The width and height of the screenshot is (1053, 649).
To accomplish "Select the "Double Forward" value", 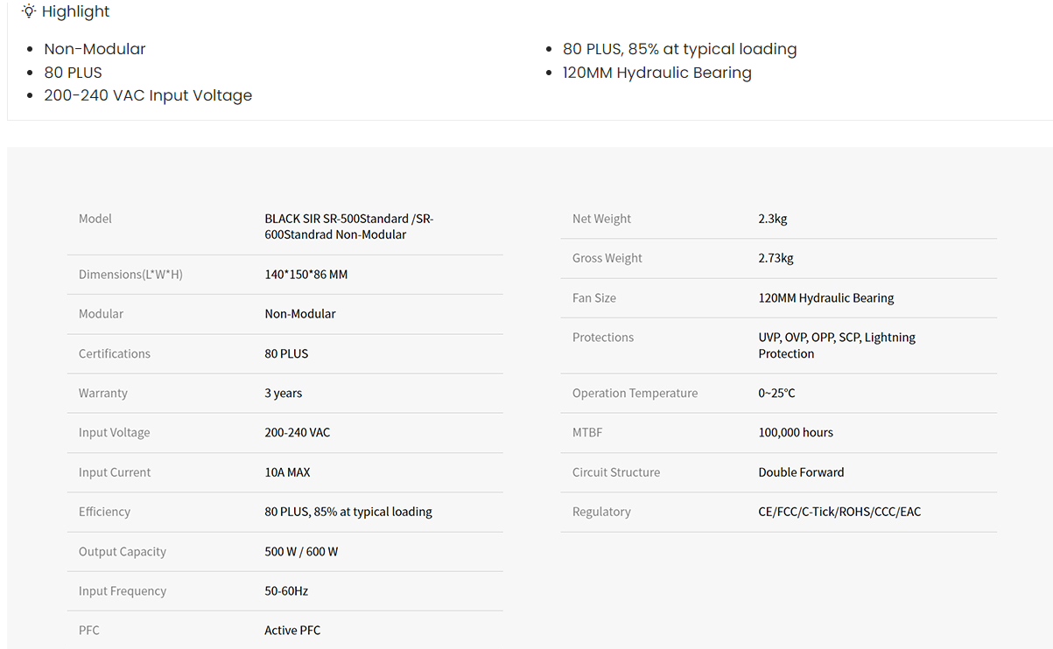I will pyautogui.click(x=802, y=472).
